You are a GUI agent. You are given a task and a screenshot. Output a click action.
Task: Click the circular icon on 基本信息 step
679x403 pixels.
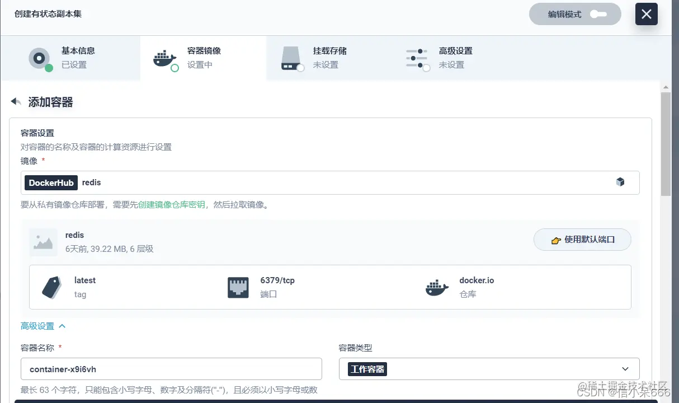point(39,57)
